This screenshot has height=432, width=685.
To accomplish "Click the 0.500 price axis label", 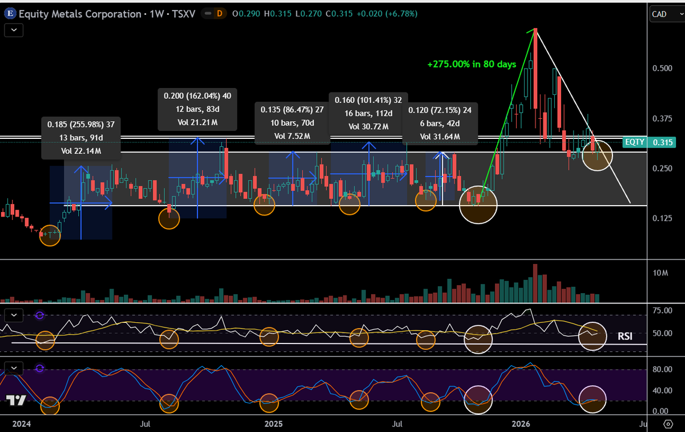I will (x=662, y=69).
